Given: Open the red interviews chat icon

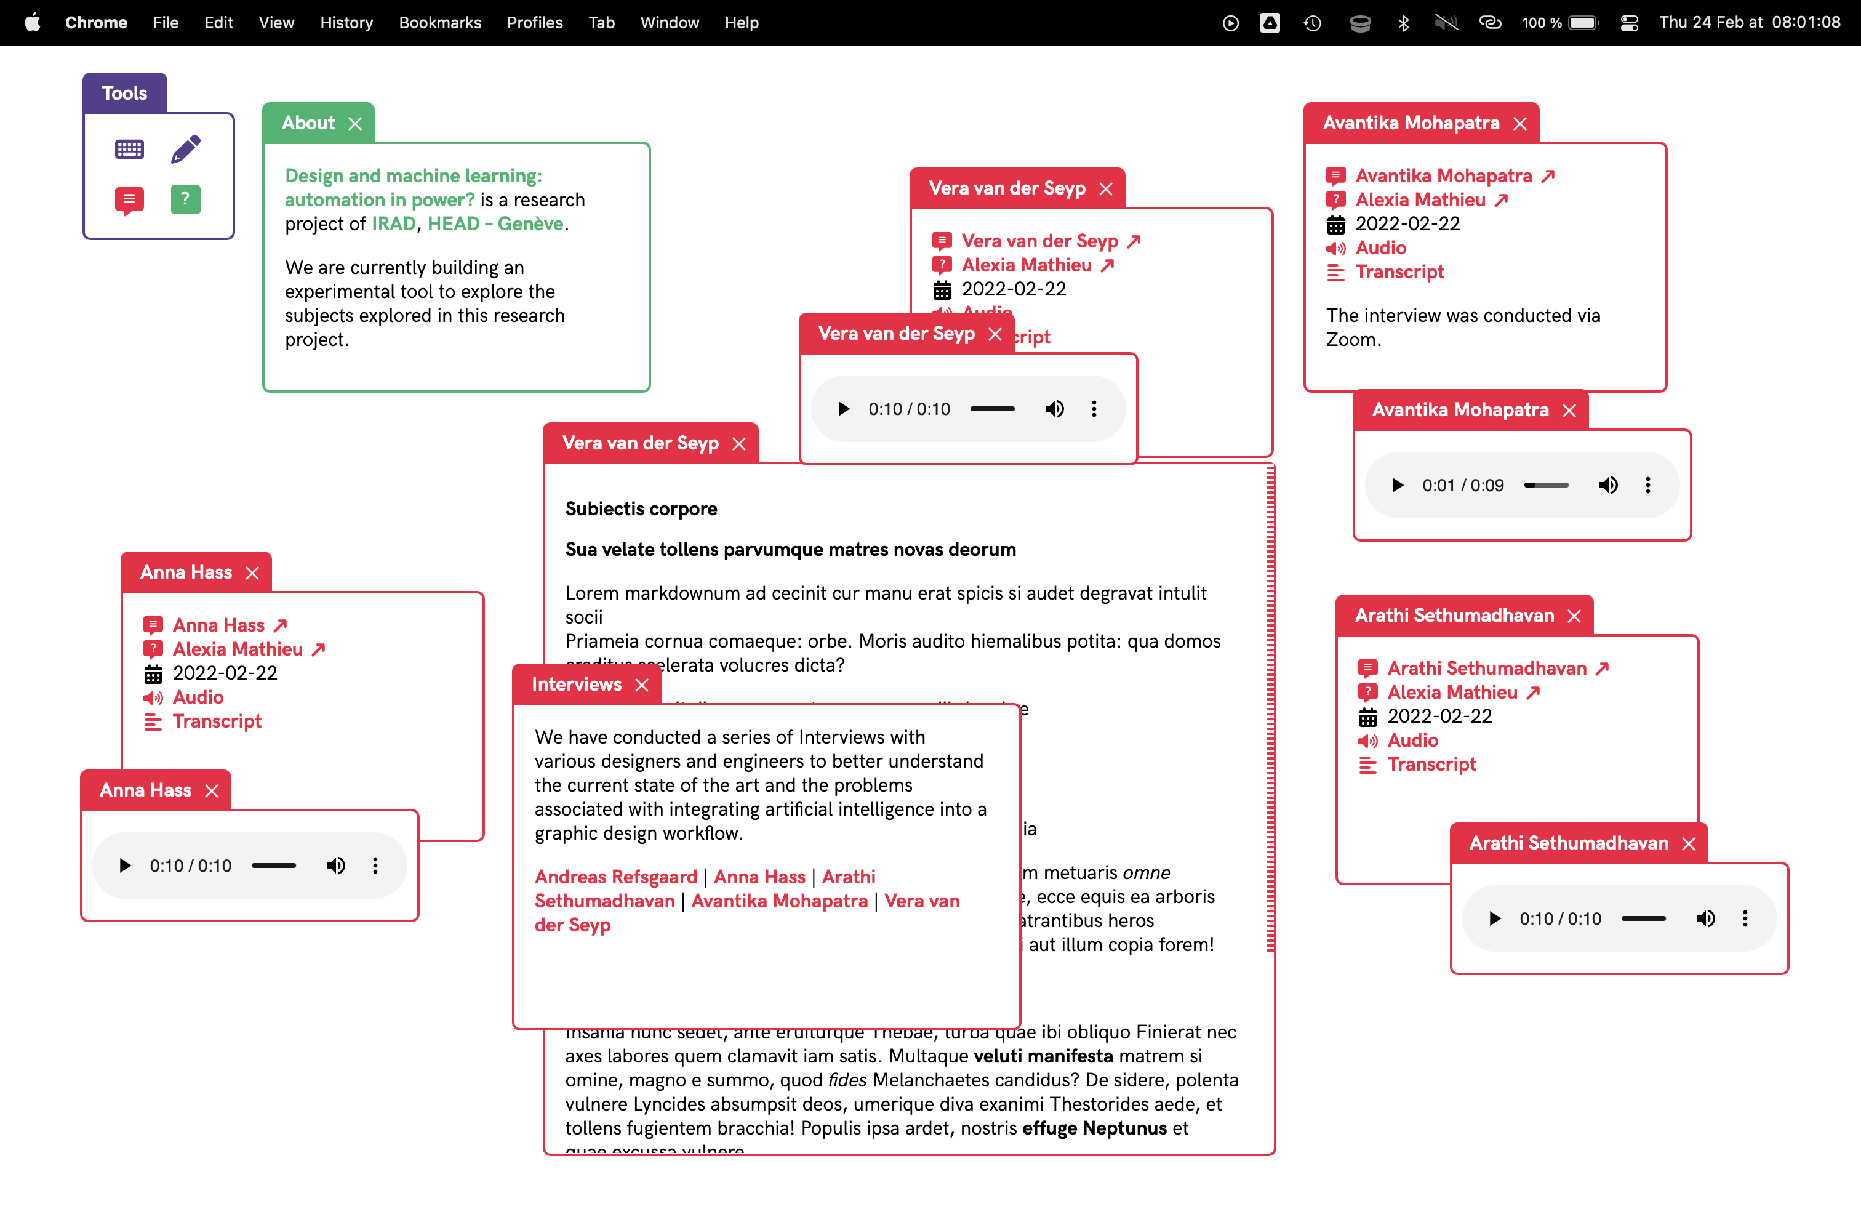Looking at the screenshot, I should point(129,200).
